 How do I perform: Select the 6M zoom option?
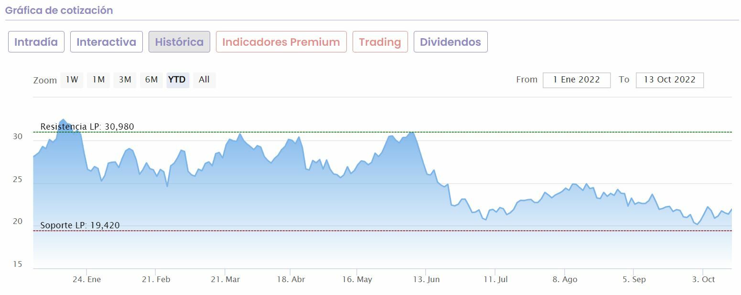point(151,80)
